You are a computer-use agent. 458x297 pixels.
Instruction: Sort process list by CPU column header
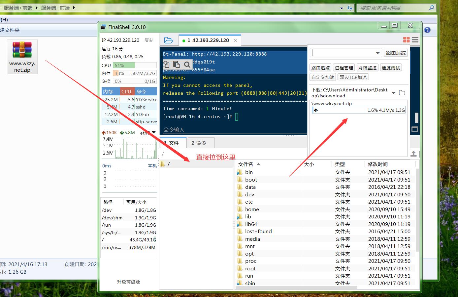pos(126,92)
